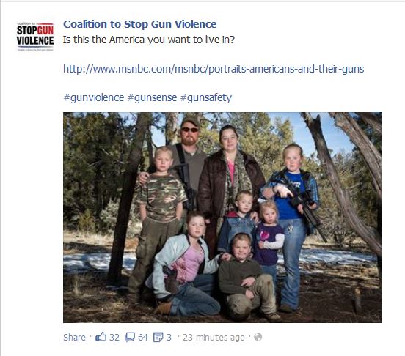Select the #gunviolence hashtag

point(94,97)
